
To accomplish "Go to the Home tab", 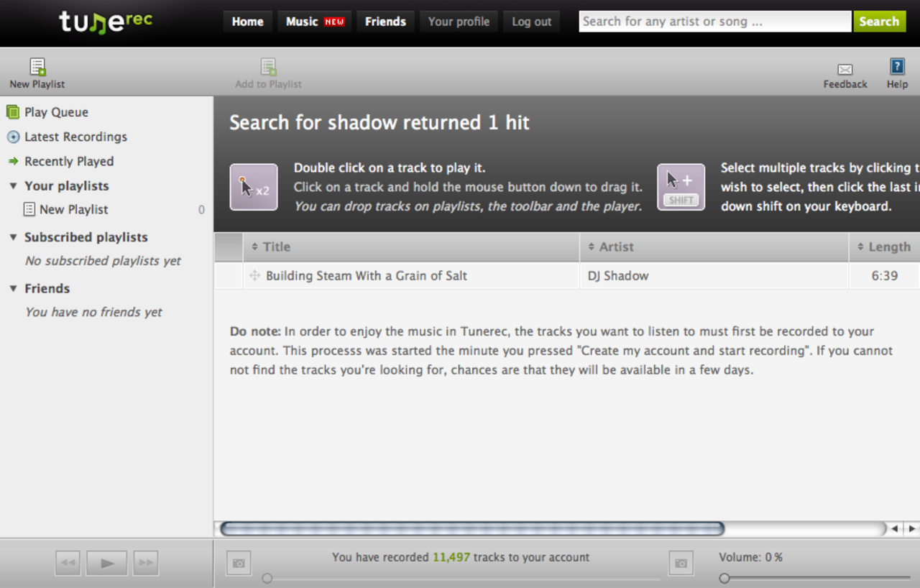I will pos(247,22).
